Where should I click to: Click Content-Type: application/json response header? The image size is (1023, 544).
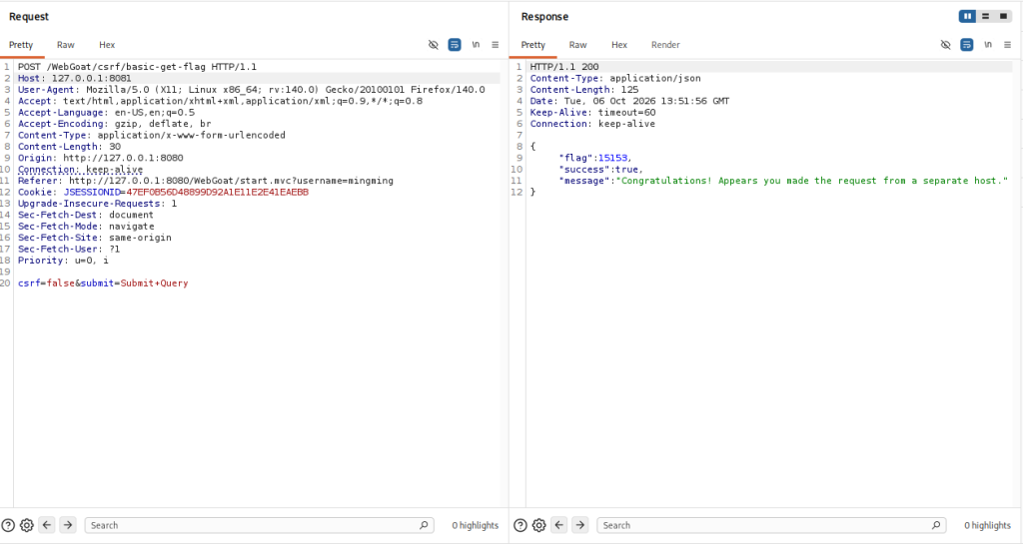point(615,78)
